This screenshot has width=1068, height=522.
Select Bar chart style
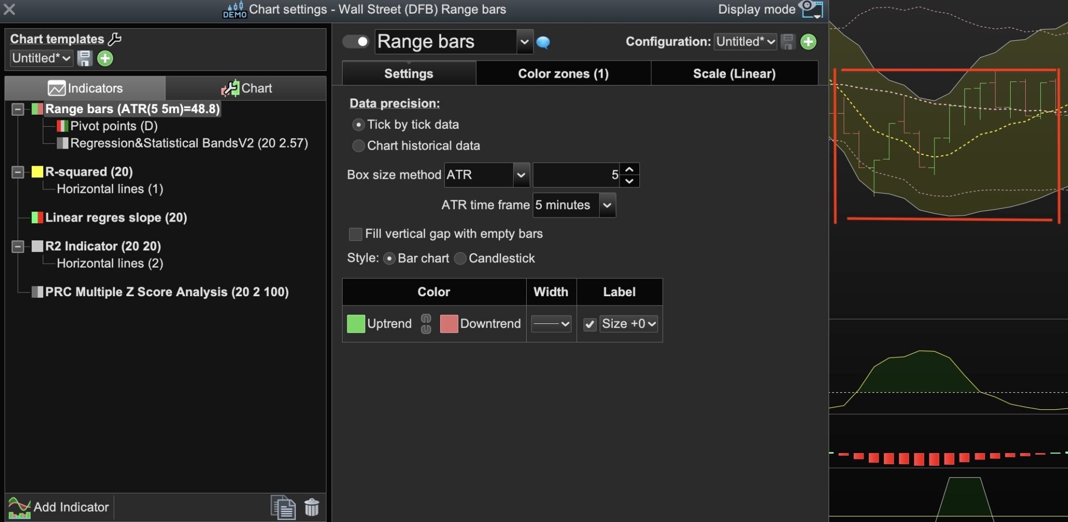(x=389, y=259)
